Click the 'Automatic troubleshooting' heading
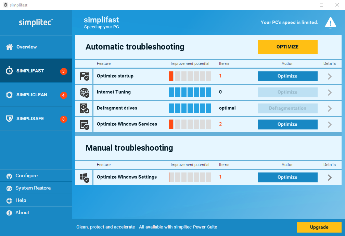Screen dimensions: 345x236 (x=135, y=47)
